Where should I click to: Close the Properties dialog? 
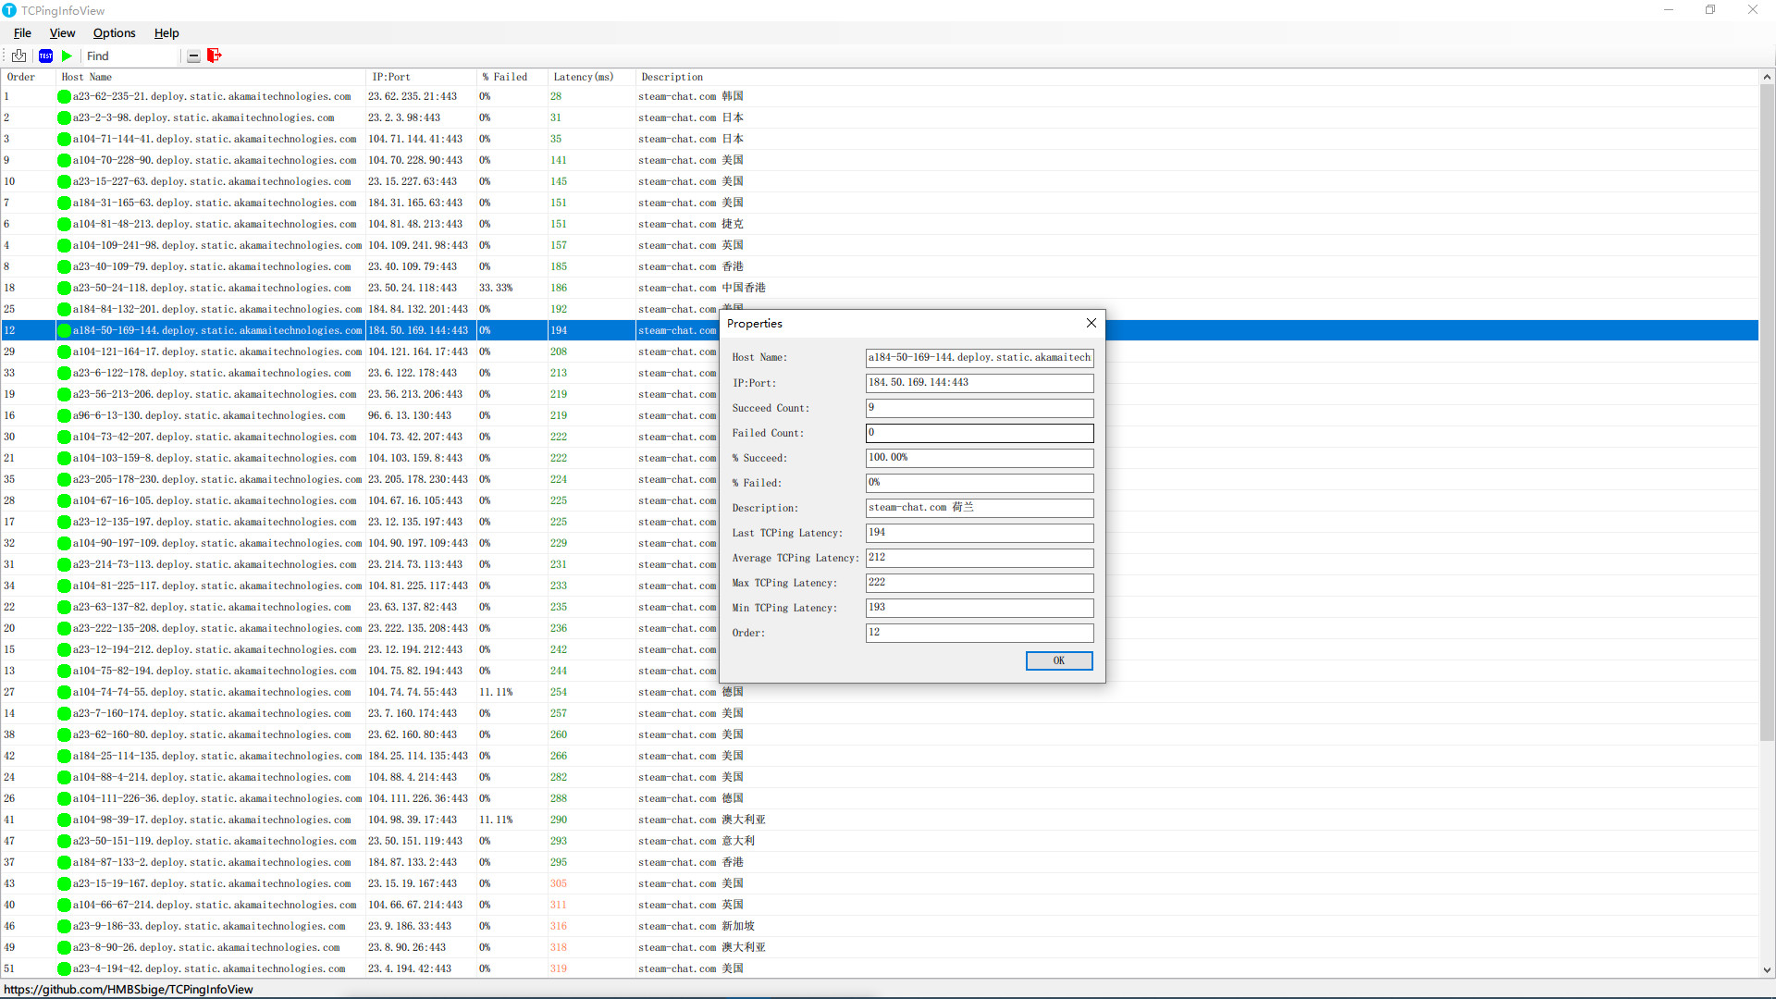(x=1091, y=323)
